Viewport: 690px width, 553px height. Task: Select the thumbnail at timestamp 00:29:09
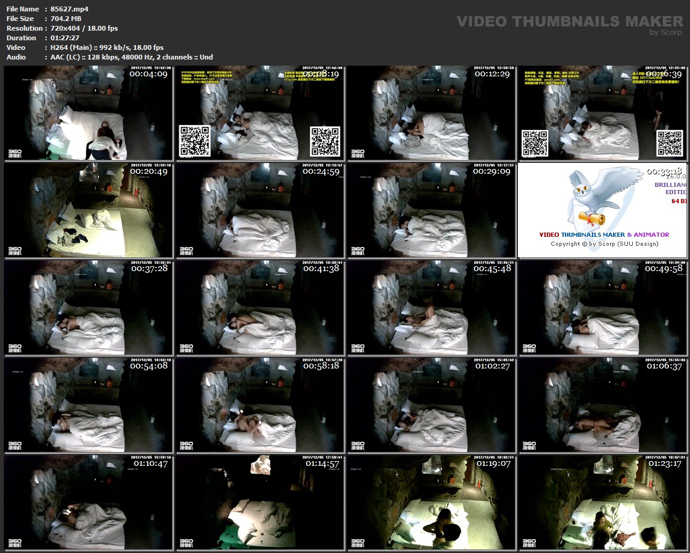(431, 210)
